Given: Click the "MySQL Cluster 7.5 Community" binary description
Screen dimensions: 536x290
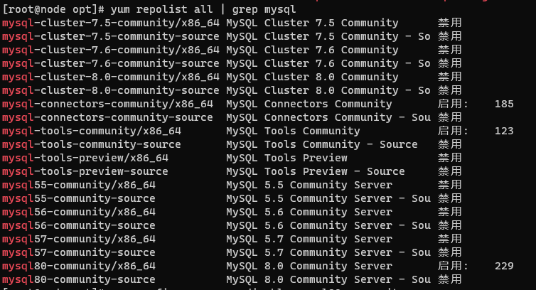Looking at the screenshot, I should [312, 23].
